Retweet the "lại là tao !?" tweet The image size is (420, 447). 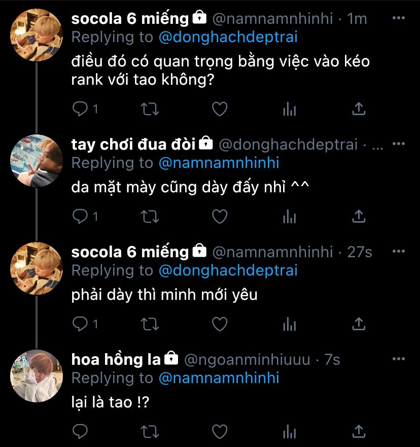point(150,432)
